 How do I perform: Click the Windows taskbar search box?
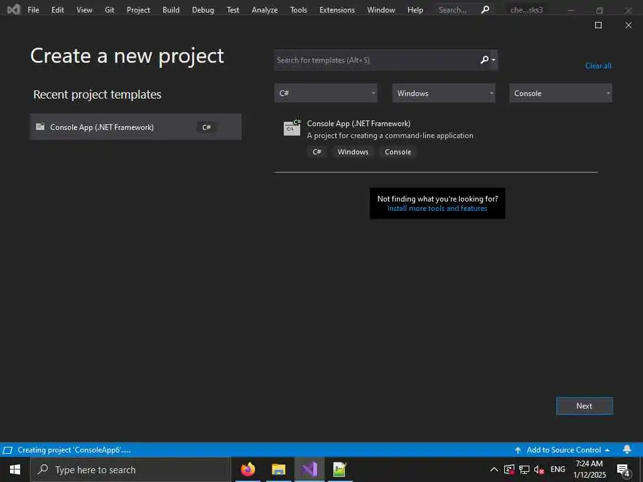click(131, 469)
